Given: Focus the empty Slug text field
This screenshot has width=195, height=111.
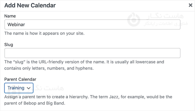Looking at the screenshot, I should (x=92, y=53).
